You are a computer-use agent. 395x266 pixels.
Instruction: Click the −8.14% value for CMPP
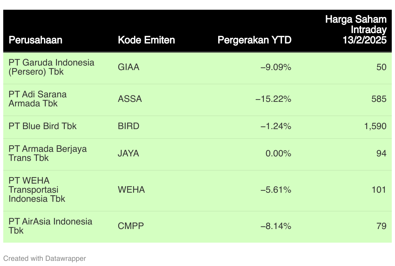click(276, 226)
